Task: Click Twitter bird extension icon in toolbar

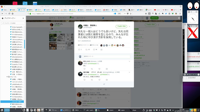Action: point(166,14)
